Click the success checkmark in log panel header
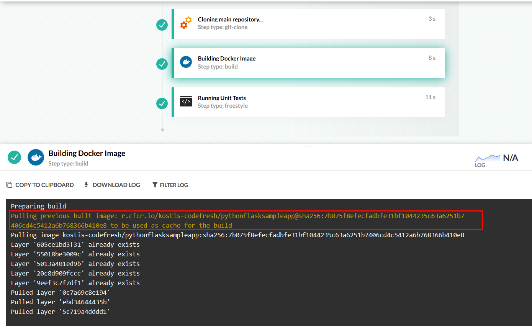 click(x=14, y=157)
